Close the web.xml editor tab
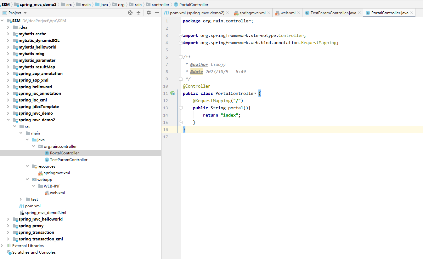This screenshot has width=423, height=259. point(299,13)
